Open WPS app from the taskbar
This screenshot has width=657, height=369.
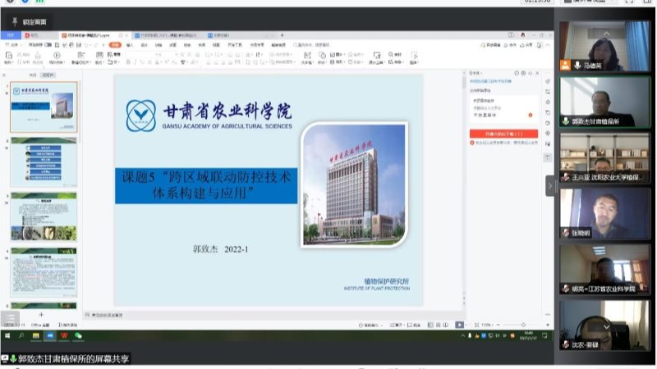[x=63, y=335]
